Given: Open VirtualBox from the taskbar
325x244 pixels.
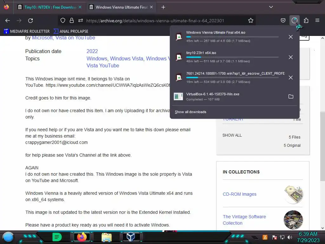Looking at the screenshot, I should tap(131, 237).
